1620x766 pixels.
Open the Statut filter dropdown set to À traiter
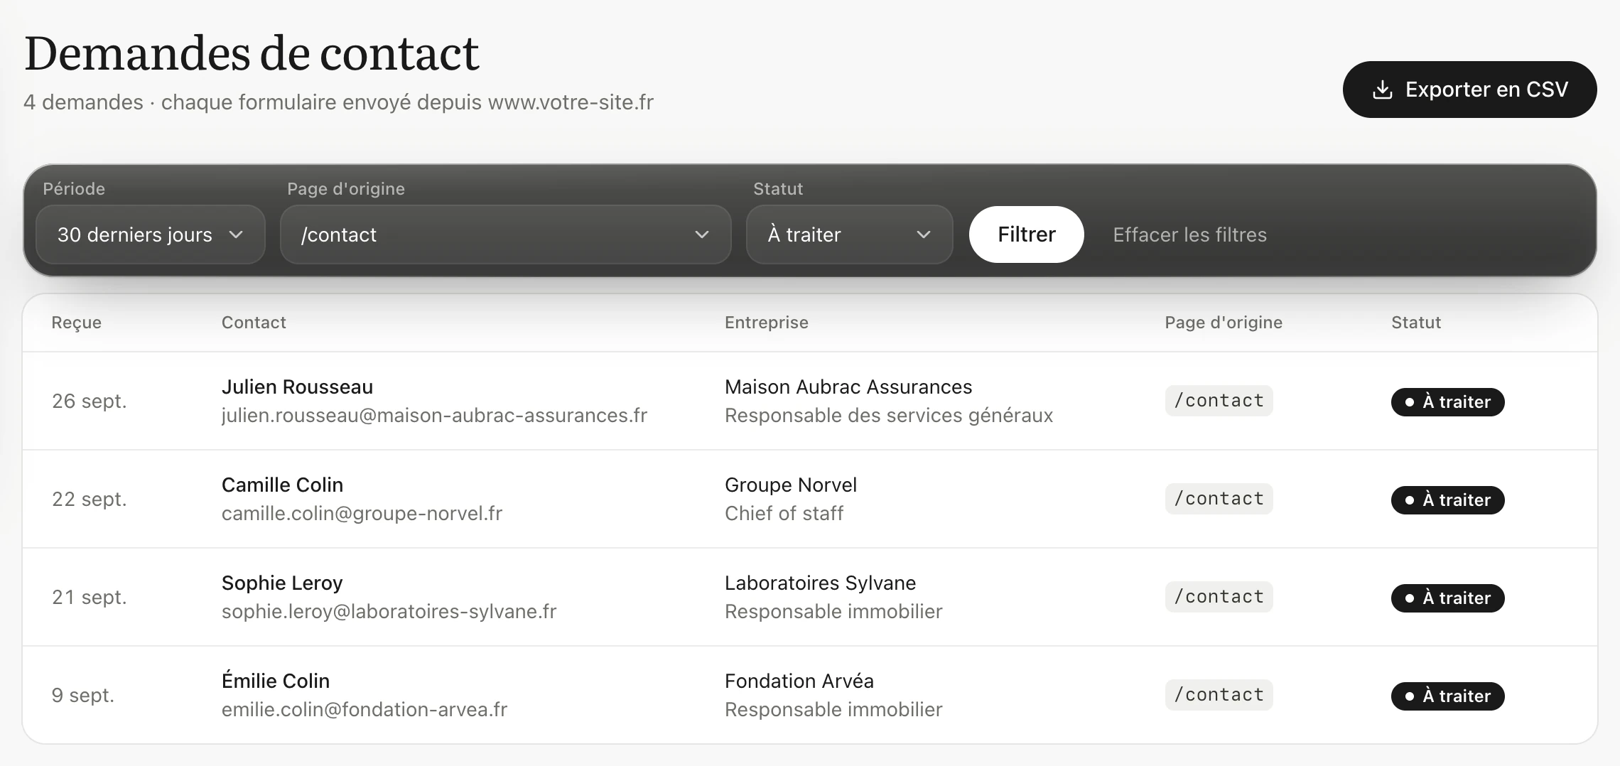tap(849, 234)
